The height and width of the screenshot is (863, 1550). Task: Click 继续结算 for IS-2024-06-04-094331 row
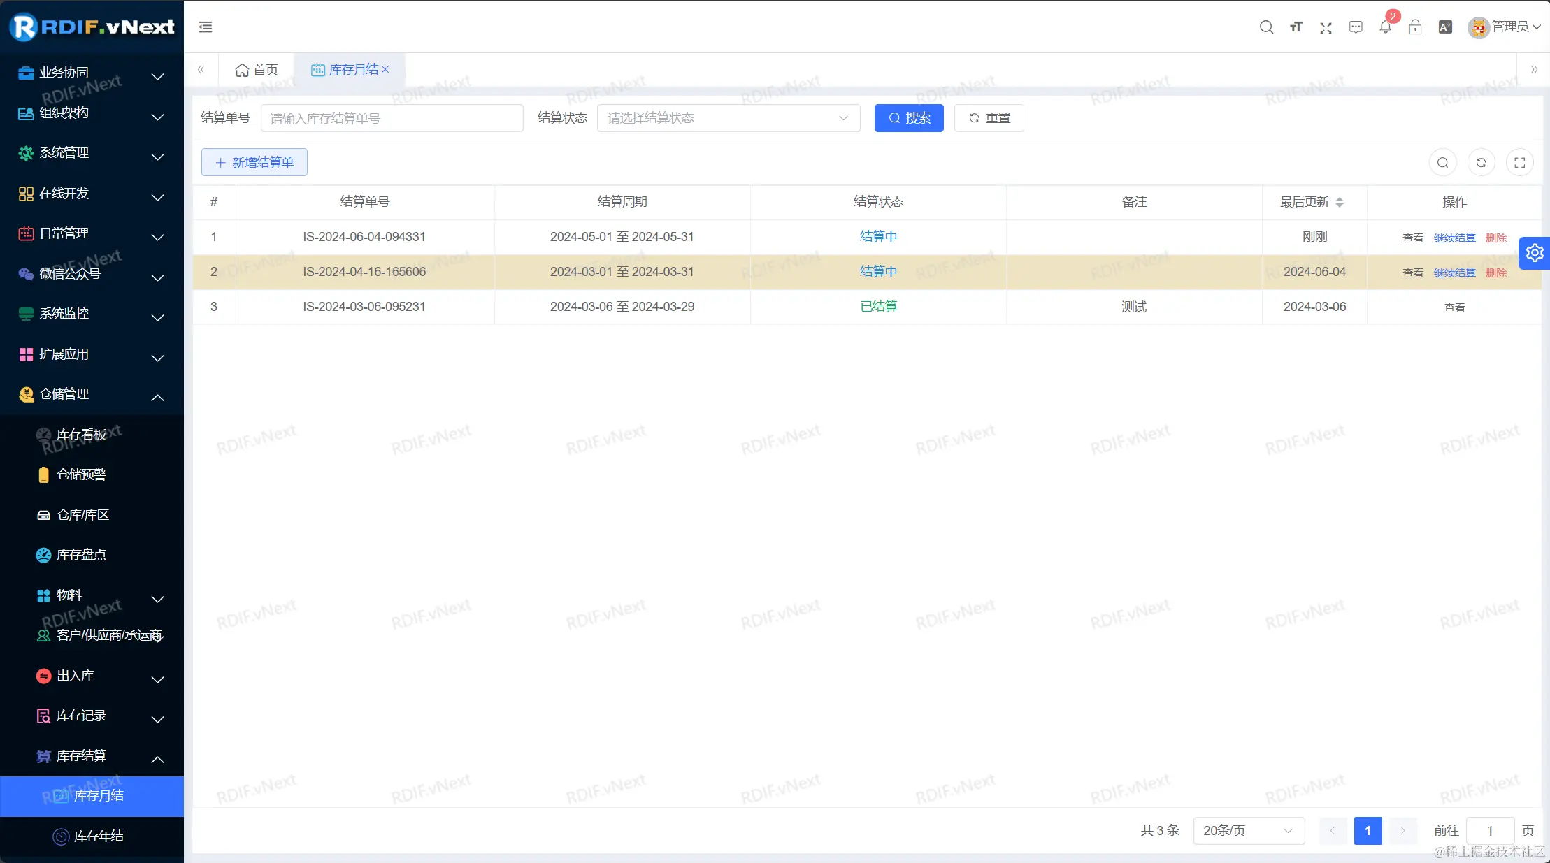[x=1454, y=238]
